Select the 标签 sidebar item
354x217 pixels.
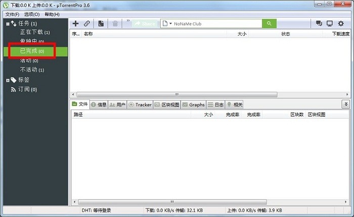pos(24,80)
